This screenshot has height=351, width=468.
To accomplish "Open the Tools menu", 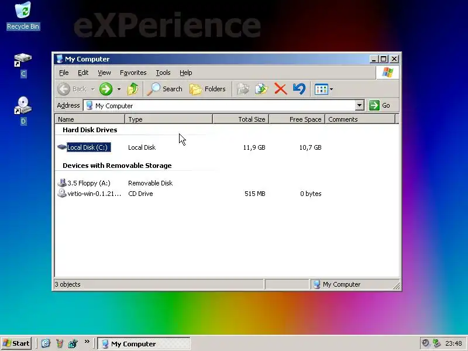I will point(163,73).
